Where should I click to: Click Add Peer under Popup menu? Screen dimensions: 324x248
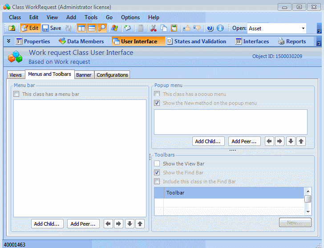244,141
